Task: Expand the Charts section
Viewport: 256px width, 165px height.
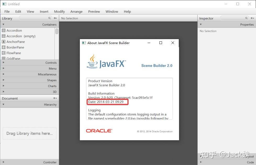Action: point(3,86)
